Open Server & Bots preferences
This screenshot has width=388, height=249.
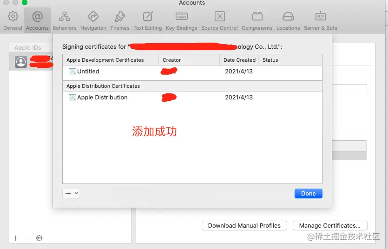(321, 21)
